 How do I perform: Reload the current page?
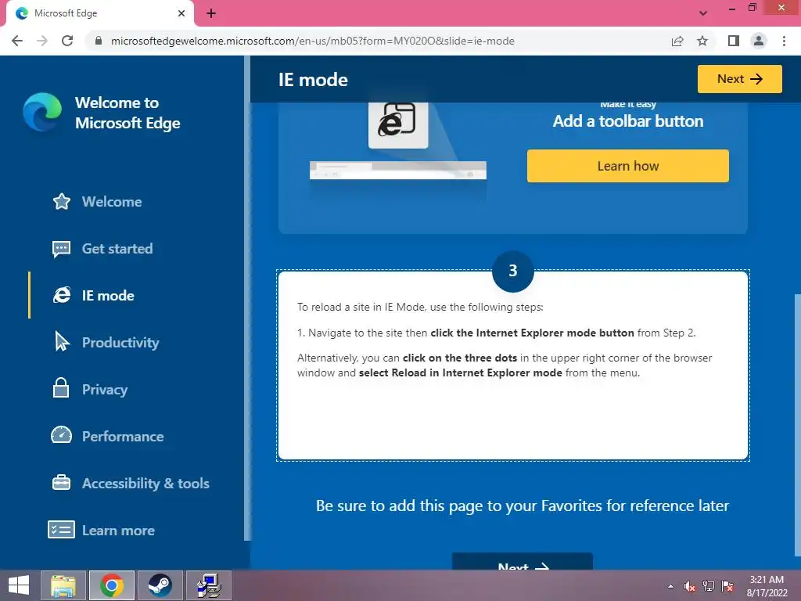click(67, 41)
